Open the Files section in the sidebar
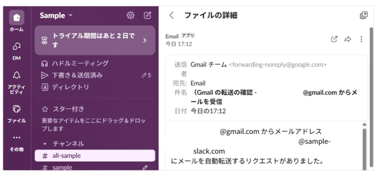 17,113
